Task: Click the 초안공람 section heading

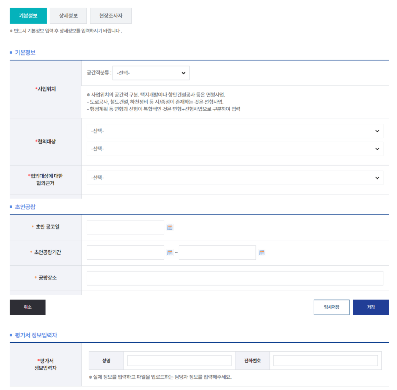Action: 25,207
